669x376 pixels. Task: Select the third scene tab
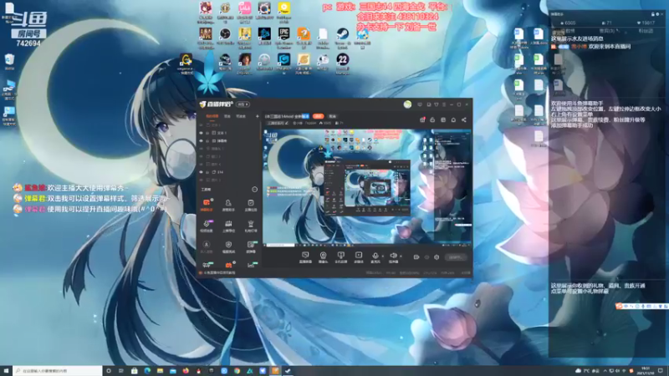[241, 116]
